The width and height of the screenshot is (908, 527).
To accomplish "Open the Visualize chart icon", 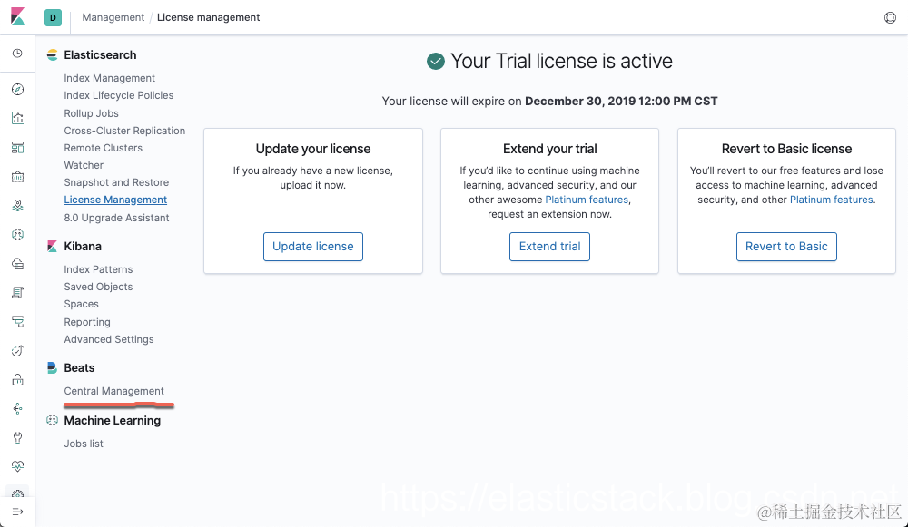I will [x=18, y=118].
